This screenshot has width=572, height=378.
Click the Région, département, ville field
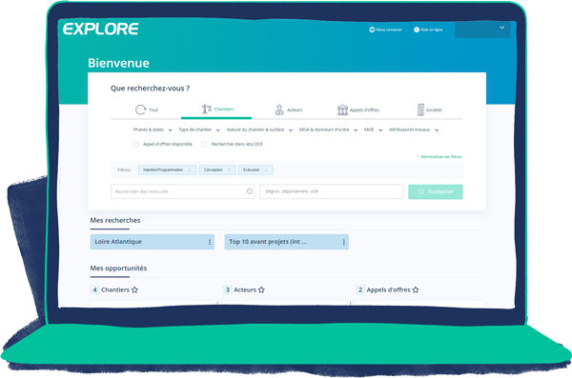click(331, 191)
